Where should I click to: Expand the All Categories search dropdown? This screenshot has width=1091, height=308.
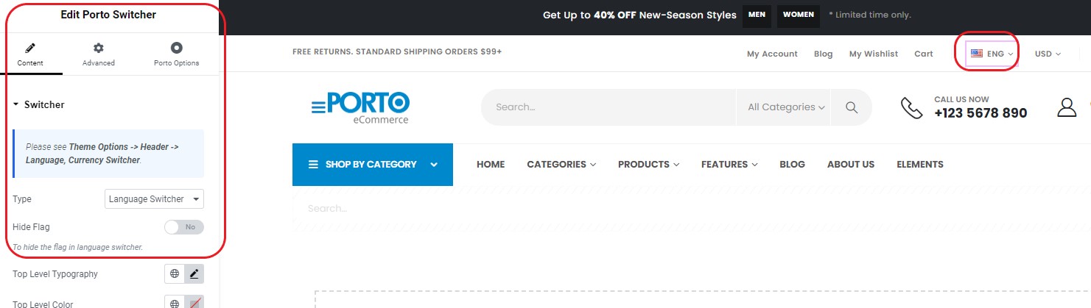click(786, 107)
